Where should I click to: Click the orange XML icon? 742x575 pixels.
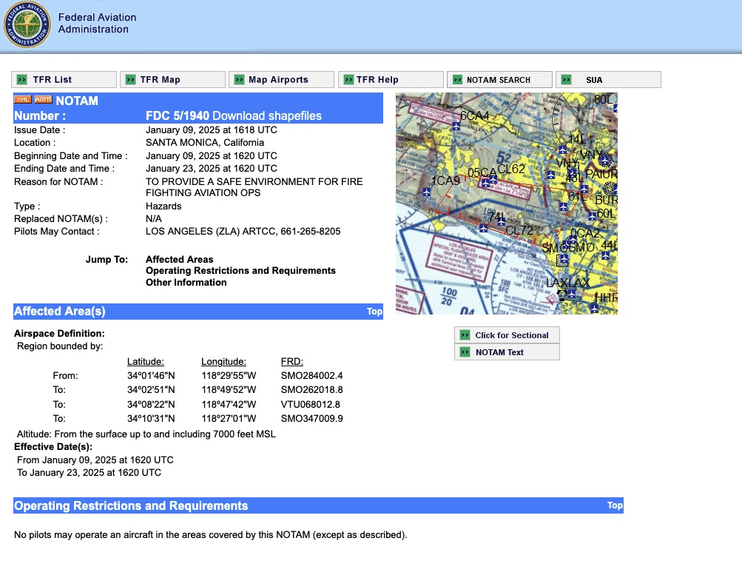(22, 100)
